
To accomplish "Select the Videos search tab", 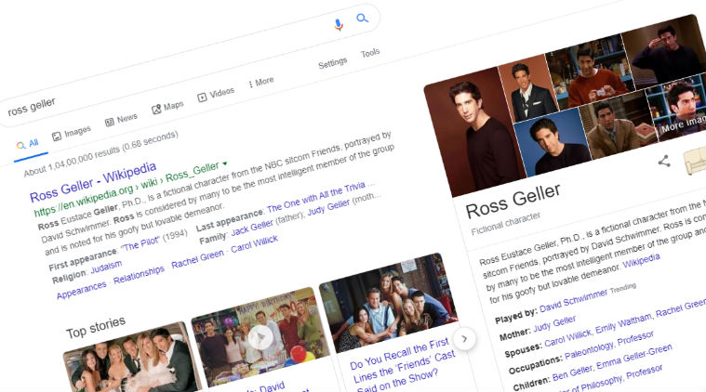I will 216,95.
